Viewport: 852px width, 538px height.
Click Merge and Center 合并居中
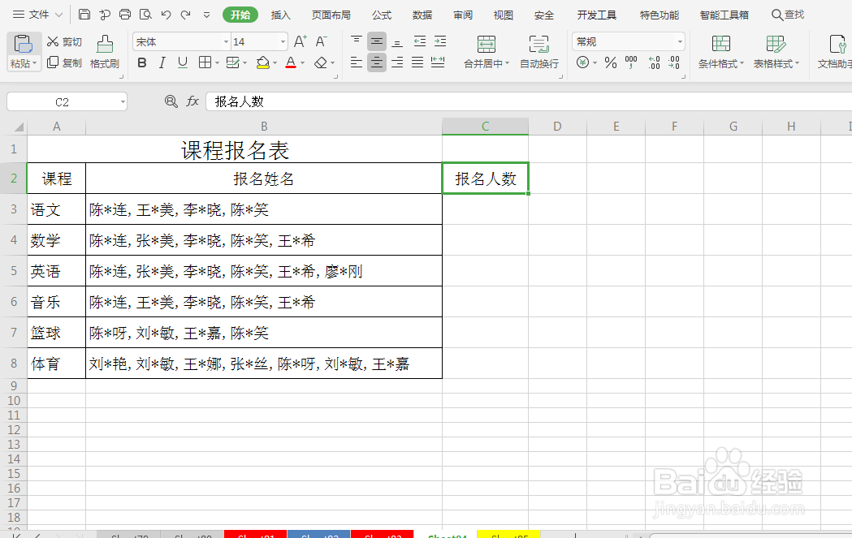point(487,52)
